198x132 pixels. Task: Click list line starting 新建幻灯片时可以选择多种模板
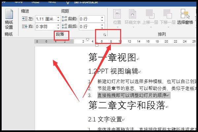(x=147, y=82)
